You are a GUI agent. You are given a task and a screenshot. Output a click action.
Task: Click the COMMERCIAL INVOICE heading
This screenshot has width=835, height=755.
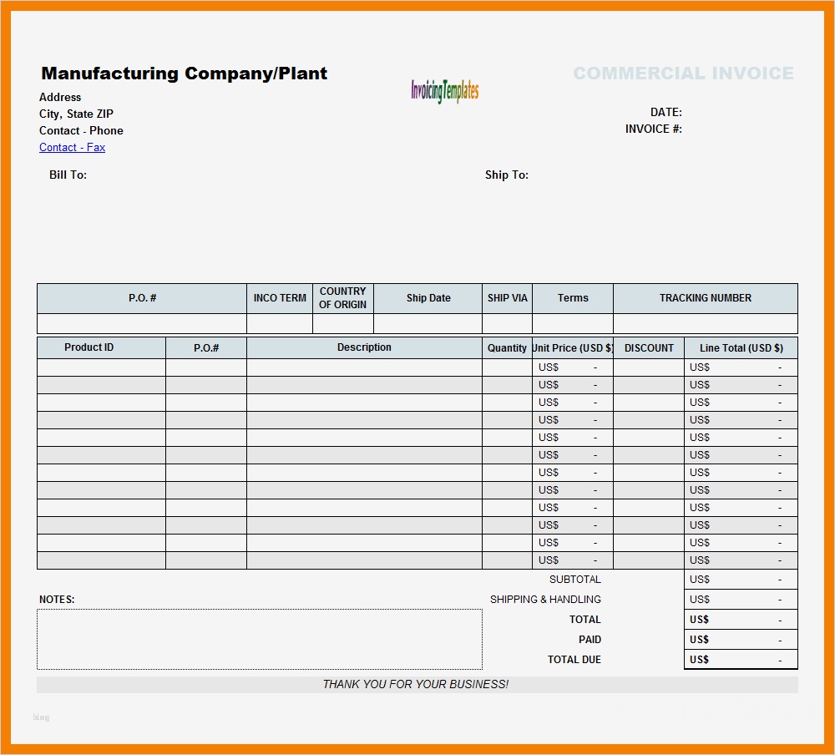(x=683, y=73)
